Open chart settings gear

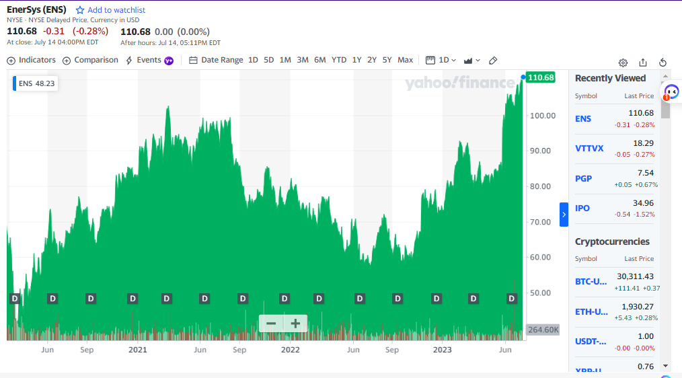click(x=623, y=63)
